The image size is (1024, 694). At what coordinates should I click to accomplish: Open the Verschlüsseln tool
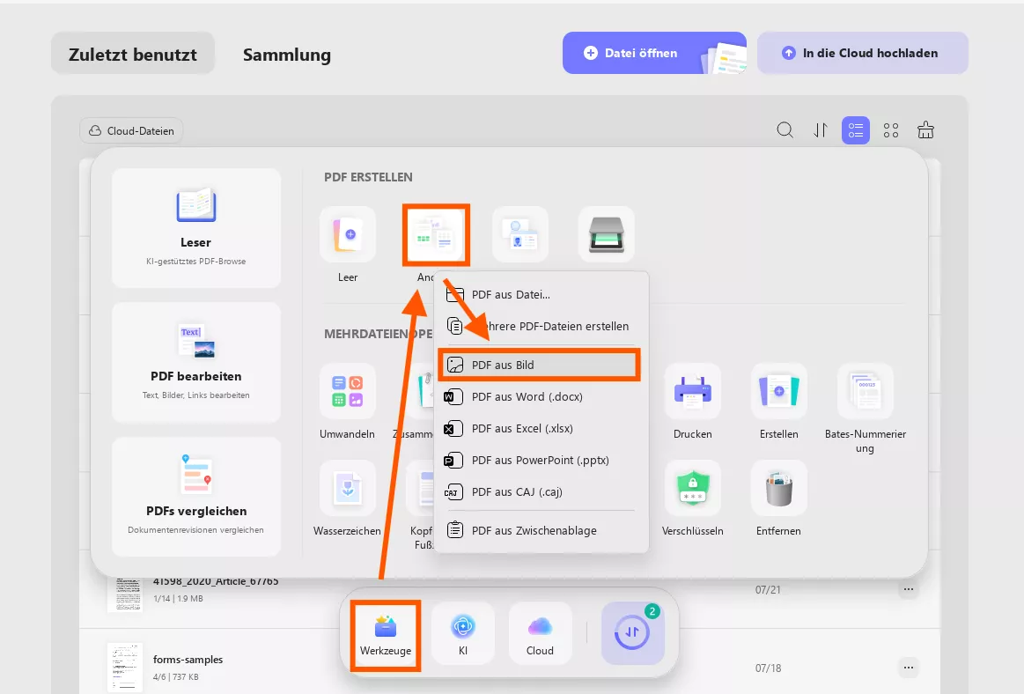point(692,488)
